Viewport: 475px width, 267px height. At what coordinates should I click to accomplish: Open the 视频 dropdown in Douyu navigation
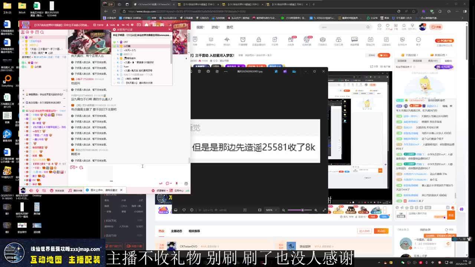[200, 27]
